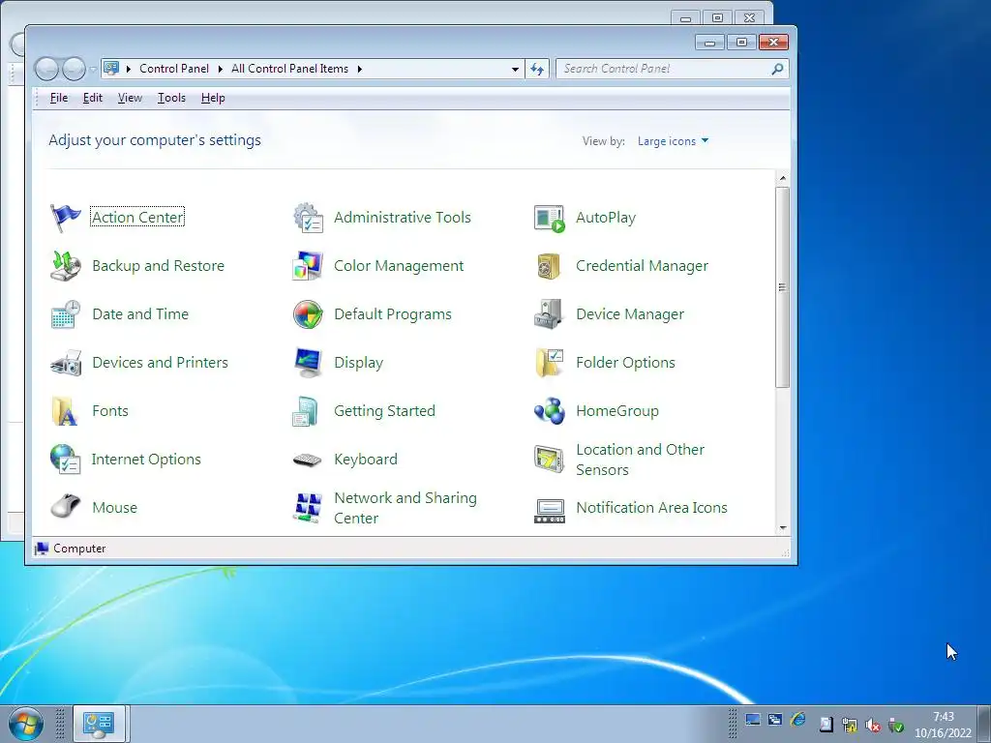Image resolution: width=991 pixels, height=743 pixels.
Task: Click the Control Panel taskbar button
Action: [100, 724]
